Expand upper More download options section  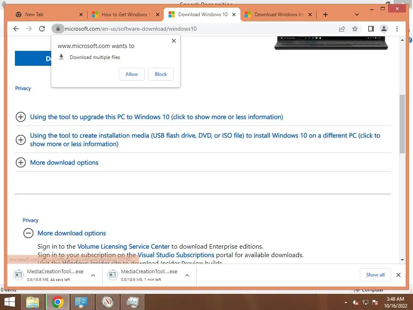[57, 162]
